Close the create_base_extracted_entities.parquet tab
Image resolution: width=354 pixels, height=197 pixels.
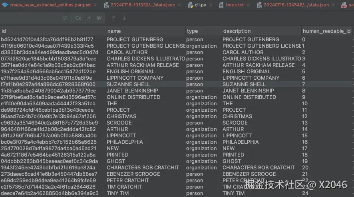tap(95, 5)
